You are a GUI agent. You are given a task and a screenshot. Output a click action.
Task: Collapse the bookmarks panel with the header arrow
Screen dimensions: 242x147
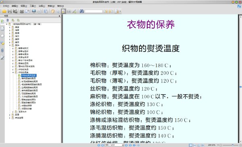[x=59, y=16]
